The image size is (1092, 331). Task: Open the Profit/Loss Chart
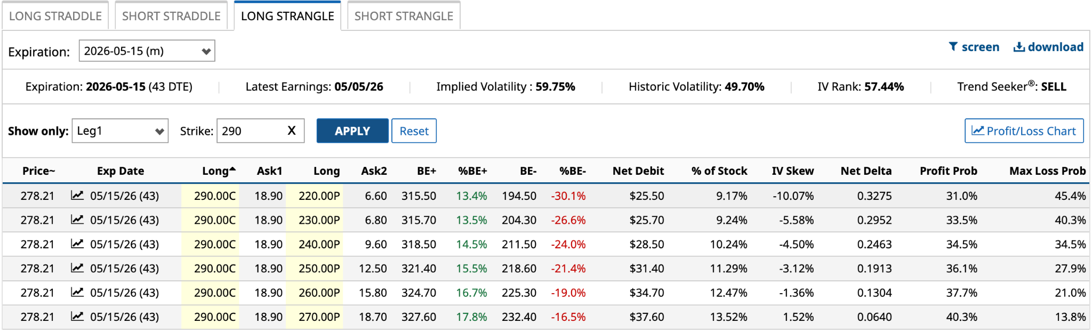1024,131
